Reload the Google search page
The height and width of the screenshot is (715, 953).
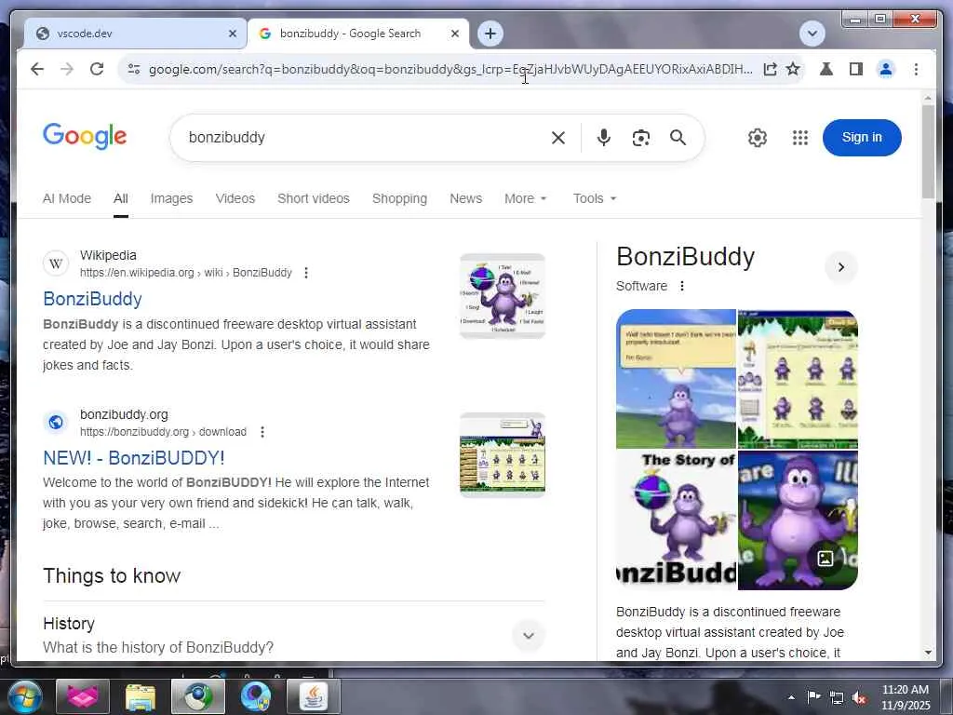coord(97,69)
